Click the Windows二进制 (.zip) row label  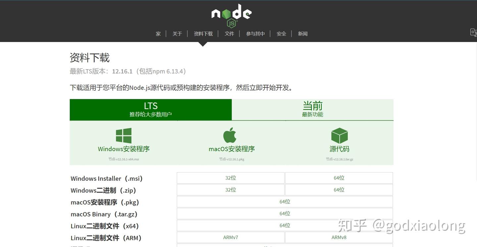[104, 190]
